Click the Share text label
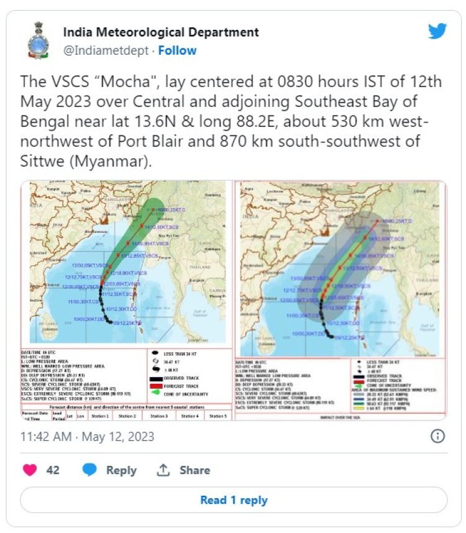The image size is (466, 533). click(194, 470)
